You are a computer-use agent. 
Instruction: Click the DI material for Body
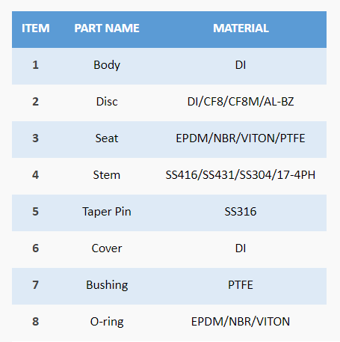[241, 65]
